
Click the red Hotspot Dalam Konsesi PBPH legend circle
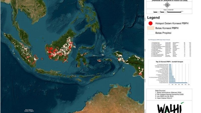coord(150,23)
